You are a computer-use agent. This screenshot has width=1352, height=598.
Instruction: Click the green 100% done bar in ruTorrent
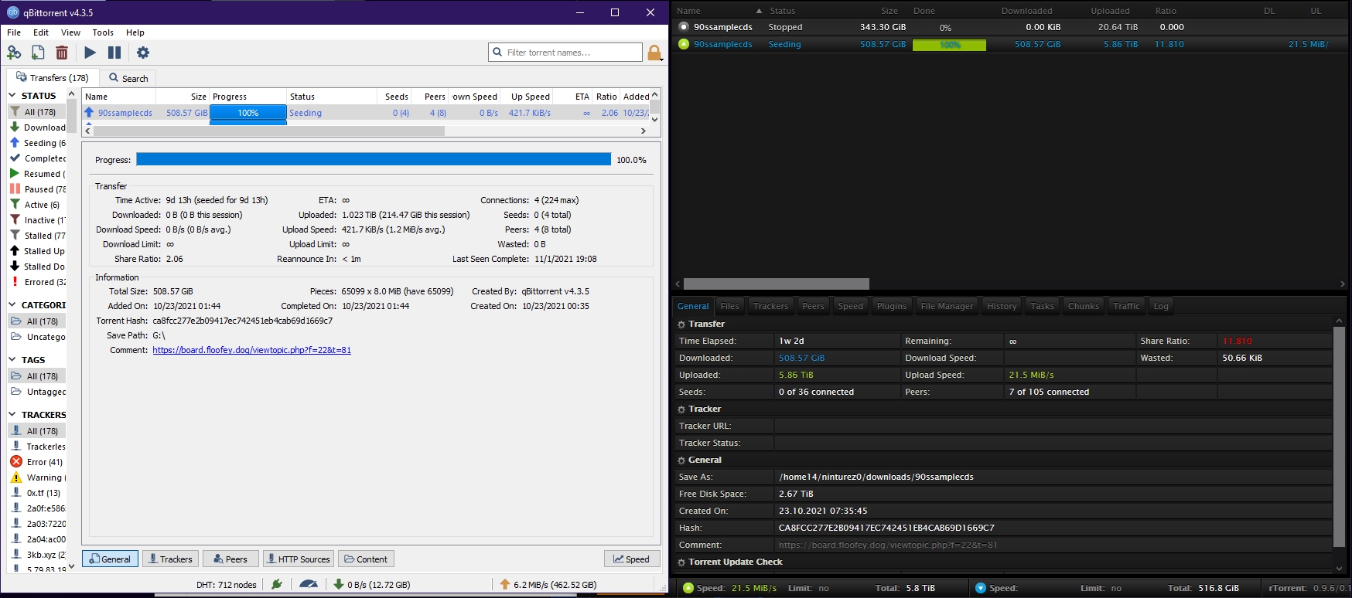tap(949, 45)
